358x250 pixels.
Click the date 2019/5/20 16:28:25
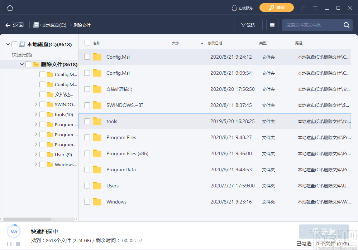(x=233, y=121)
